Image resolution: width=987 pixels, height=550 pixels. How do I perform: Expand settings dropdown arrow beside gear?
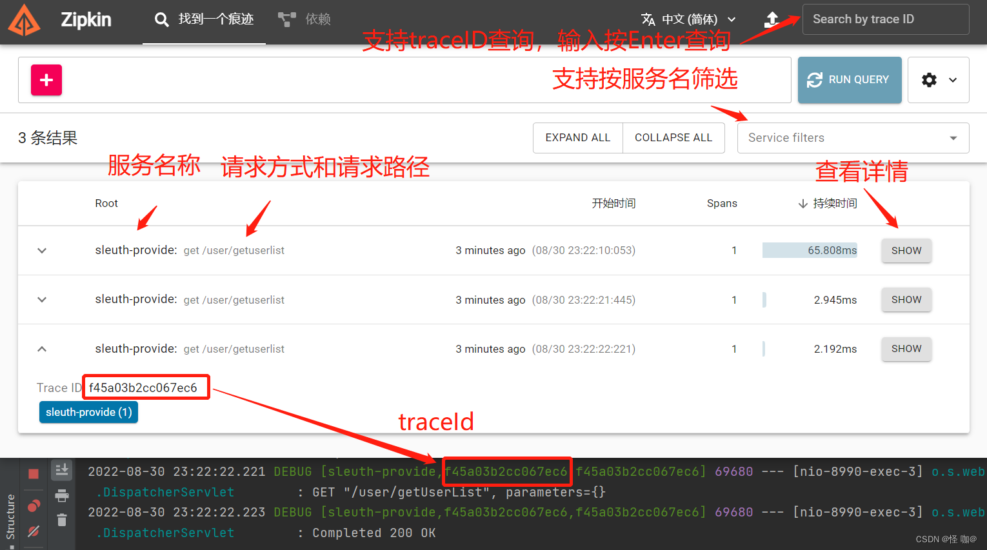(x=953, y=80)
